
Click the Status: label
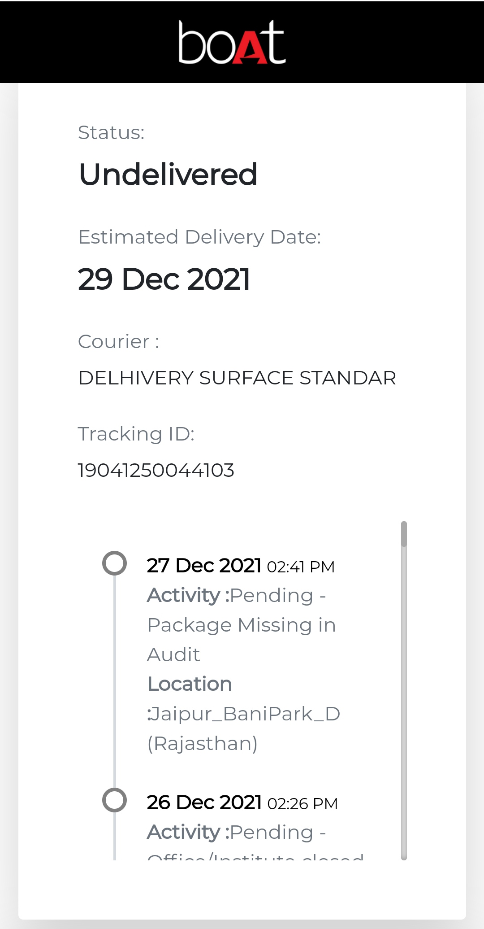111,133
